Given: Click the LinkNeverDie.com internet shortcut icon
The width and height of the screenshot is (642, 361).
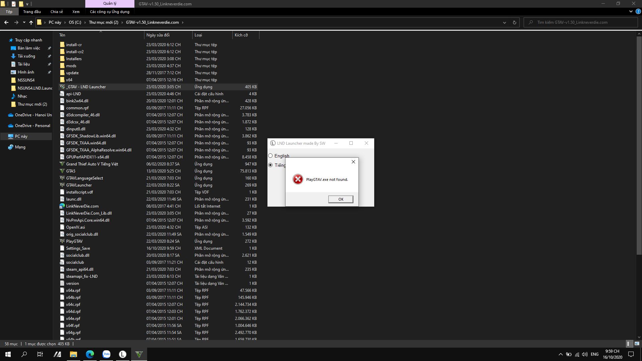Looking at the screenshot, I should 62,206.
